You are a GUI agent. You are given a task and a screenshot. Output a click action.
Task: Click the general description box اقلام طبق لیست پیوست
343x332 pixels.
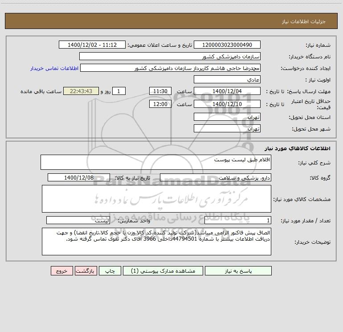(156, 162)
